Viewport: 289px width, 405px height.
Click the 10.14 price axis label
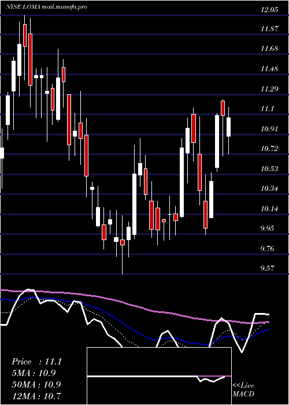click(x=269, y=208)
